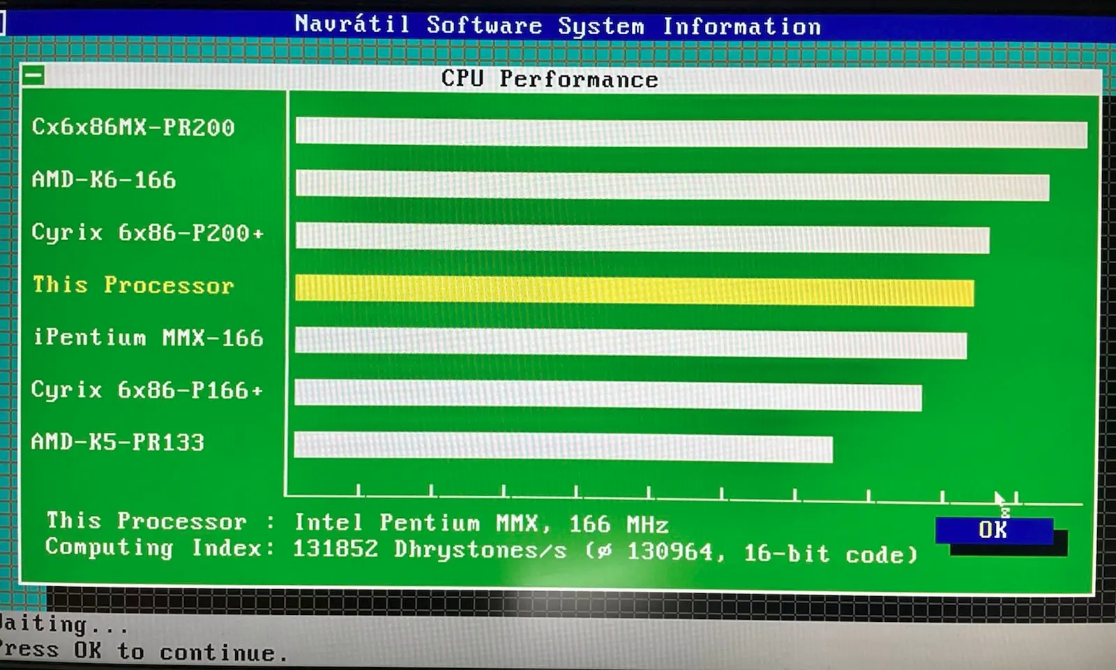Click the 131852 Dhrystones/s value

tap(430, 549)
